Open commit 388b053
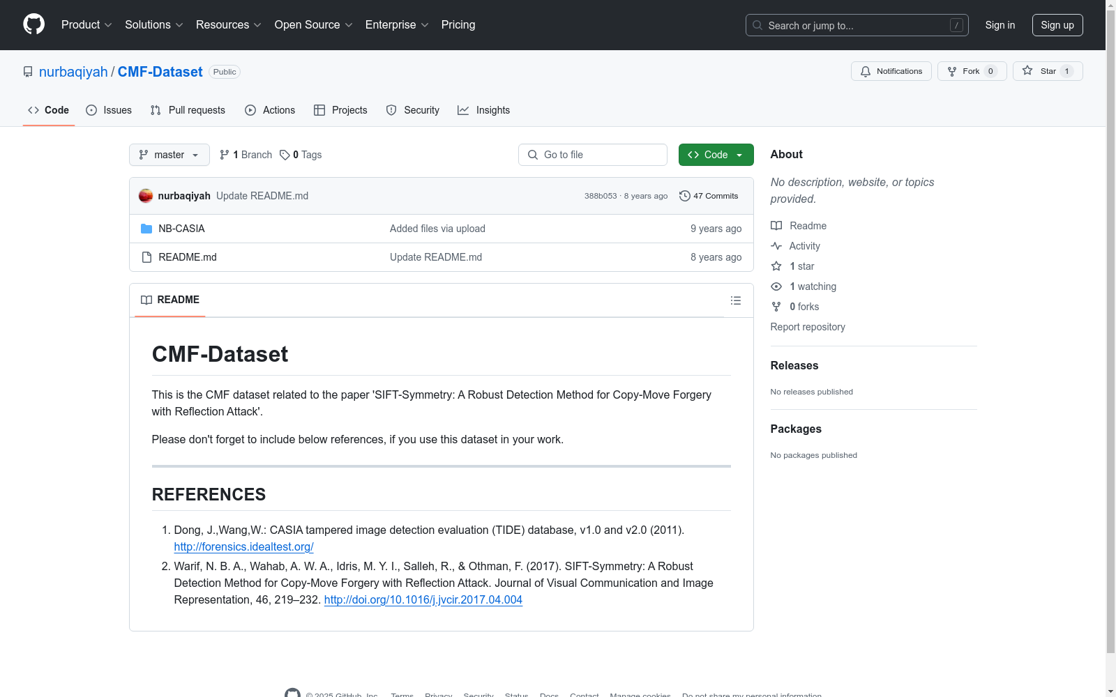1116x697 pixels. tap(601, 196)
